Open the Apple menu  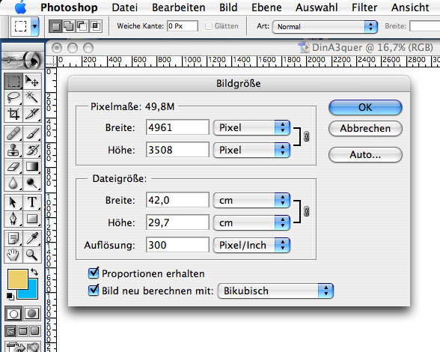[x=21, y=7]
